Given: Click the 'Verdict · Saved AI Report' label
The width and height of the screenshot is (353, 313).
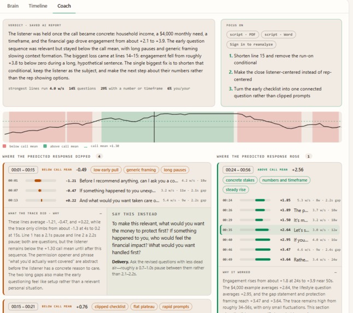Looking at the screenshot, I should (x=34, y=25).
